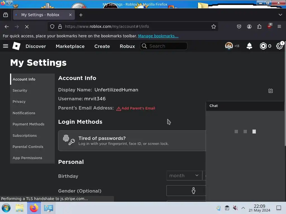Expand the birthday month dropdown
286x214 pixels.
(184, 176)
